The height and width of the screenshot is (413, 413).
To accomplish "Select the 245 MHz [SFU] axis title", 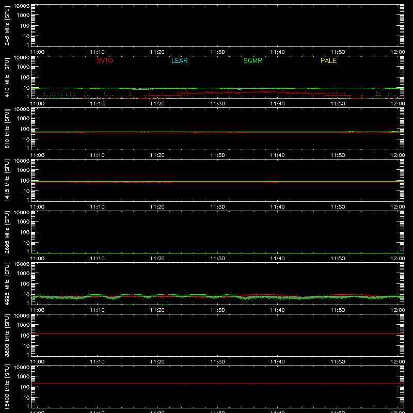I will 7,25.
